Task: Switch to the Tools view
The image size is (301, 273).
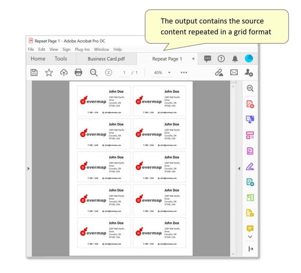Action: (x=61, y=59)
